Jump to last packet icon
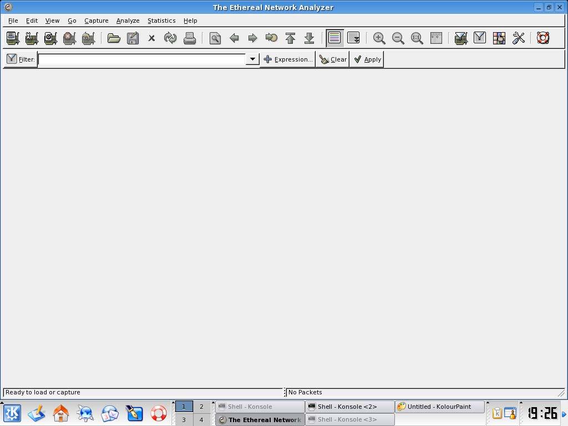The image size is (568, 426). [x=309, y=38]
